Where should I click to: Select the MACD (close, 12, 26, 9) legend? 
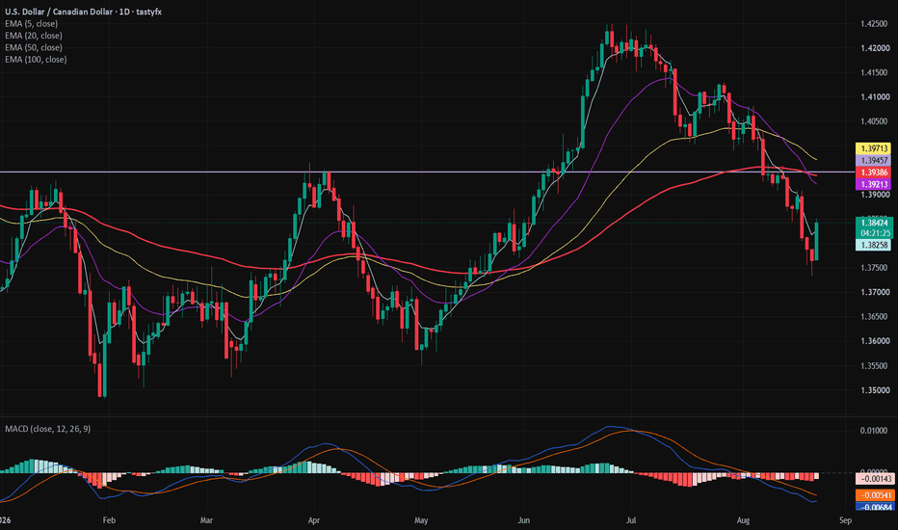[x=48, y=429]
